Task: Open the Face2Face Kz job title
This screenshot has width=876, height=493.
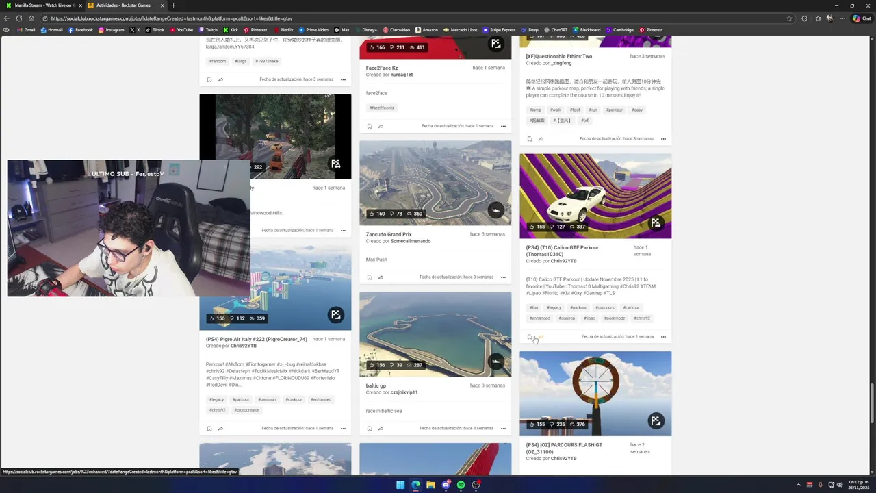Action: click(x=382, y=68)
